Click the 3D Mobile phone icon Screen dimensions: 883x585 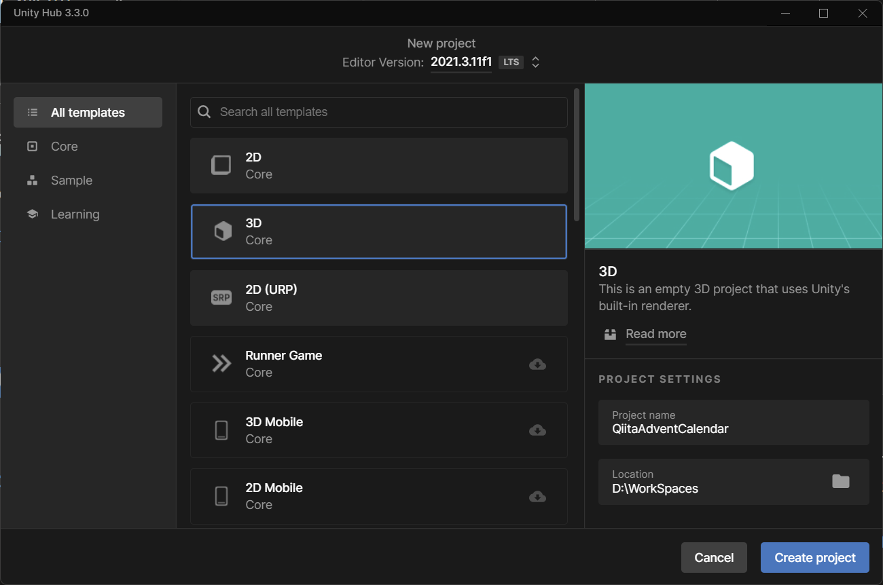coord(221,430)
